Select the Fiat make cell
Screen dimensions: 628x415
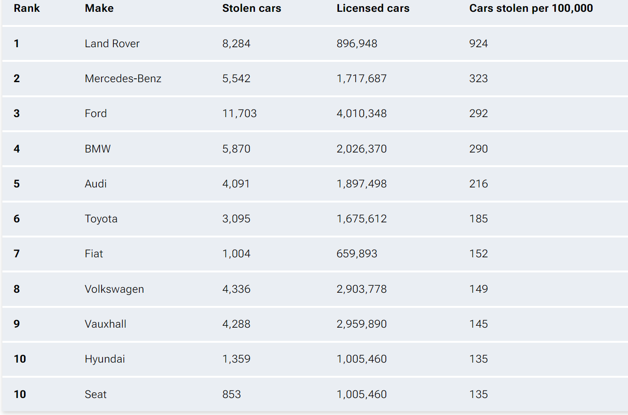coord(94,254)
